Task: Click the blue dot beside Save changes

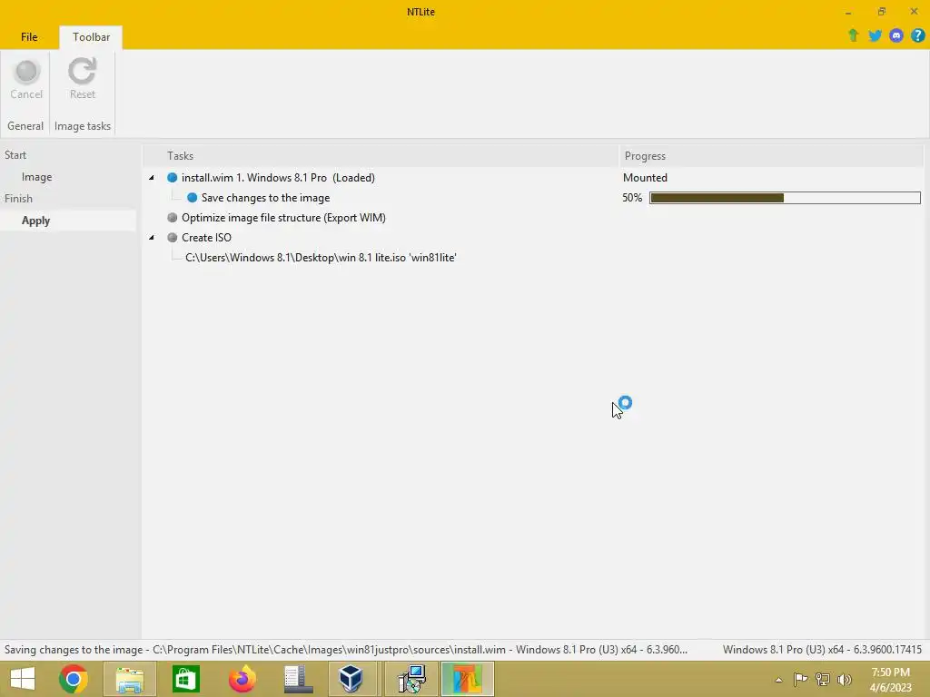Action: (x=193, y=197)
